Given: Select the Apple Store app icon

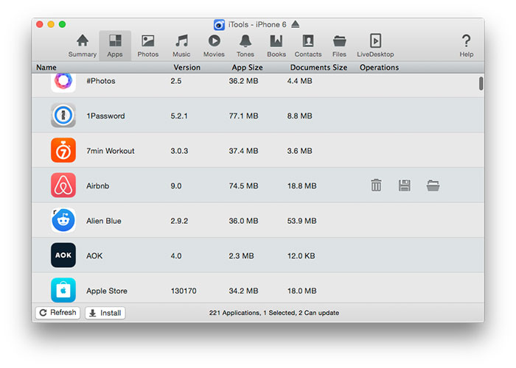Looking at the screenshot, I should click(63, 290).
